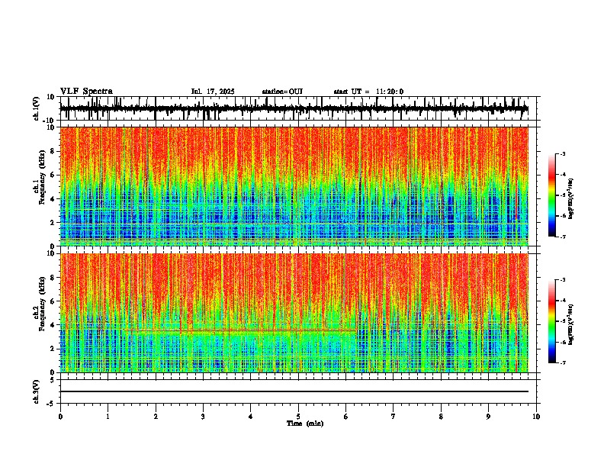Click the red 3.5 kHz line in ch.2 spectrogram
Image resolution: width=604 pixels, height=467 pixels.
242,330
